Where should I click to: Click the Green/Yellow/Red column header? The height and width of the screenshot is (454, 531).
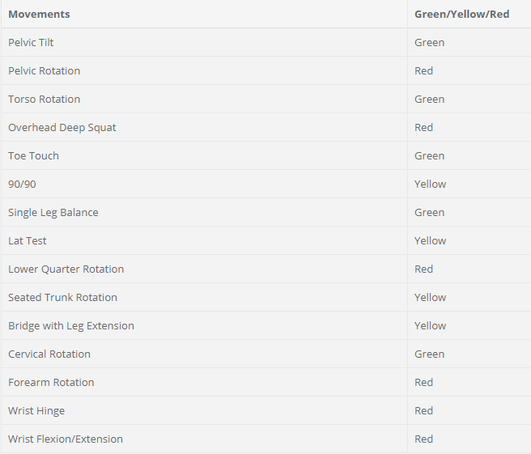(x=462, y=15)
